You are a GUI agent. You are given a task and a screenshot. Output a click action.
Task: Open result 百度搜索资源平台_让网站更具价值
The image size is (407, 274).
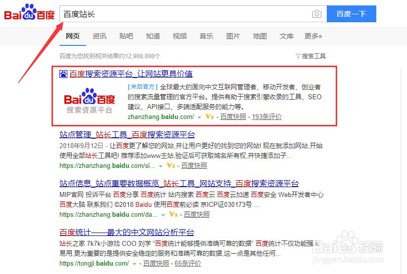pos(131,74)
